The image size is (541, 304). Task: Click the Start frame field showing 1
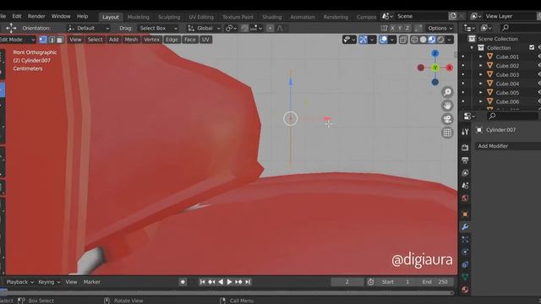395,282
